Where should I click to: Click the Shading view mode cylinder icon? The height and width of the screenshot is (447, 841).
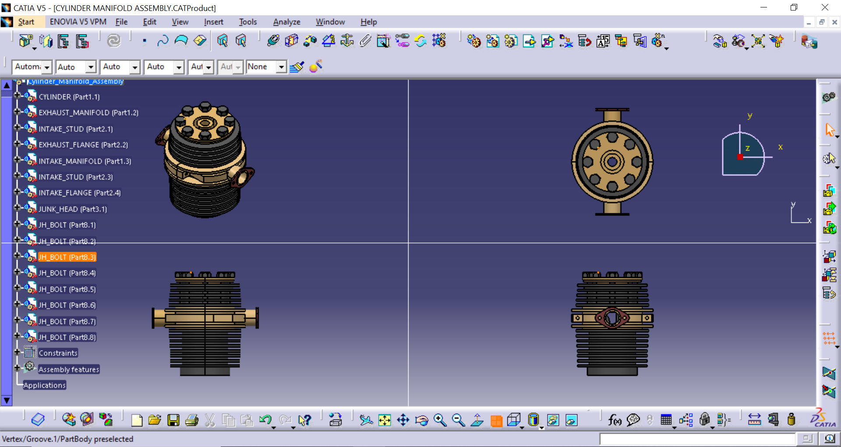pos(533,420)
